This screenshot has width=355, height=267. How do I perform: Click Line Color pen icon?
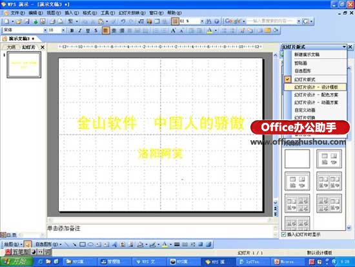point(152,244)
